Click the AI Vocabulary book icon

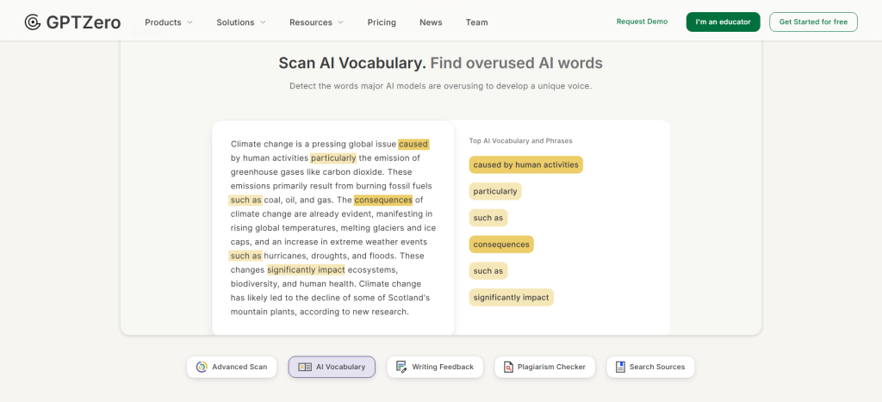click(x=305, y=367)
